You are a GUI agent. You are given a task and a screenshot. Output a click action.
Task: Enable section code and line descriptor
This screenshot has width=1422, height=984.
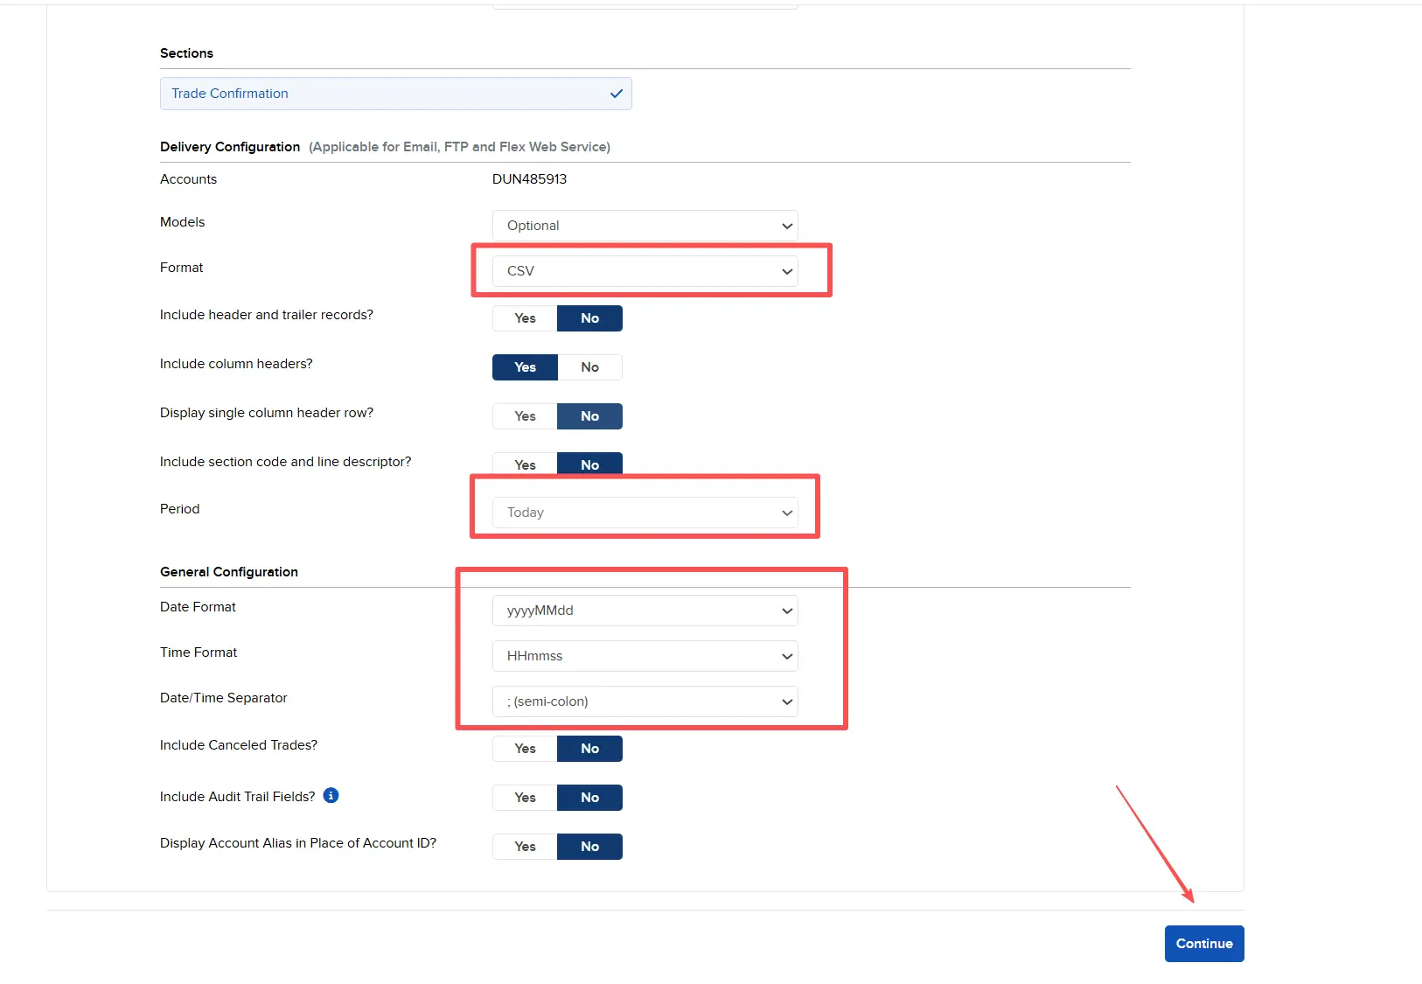[525, 464]
